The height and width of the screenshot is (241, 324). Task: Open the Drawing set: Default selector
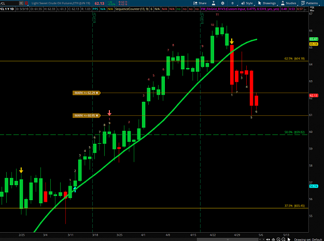pyautogui.click(x=308, y=239)
